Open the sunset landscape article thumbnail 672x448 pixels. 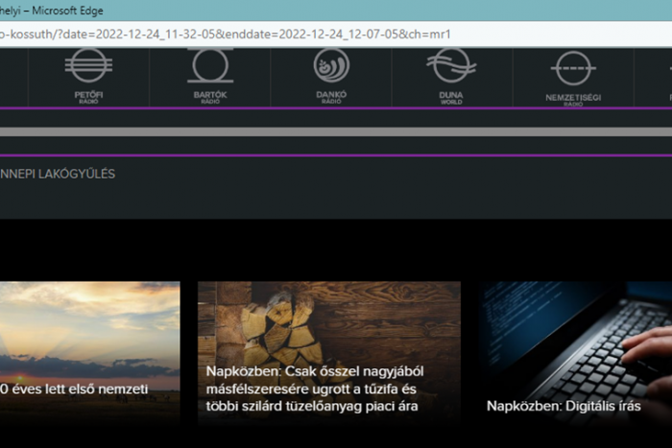tap(90, 352)
